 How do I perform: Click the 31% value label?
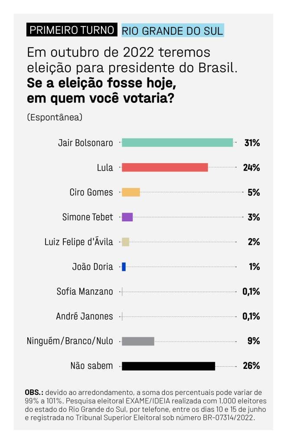tap(252, 143)
